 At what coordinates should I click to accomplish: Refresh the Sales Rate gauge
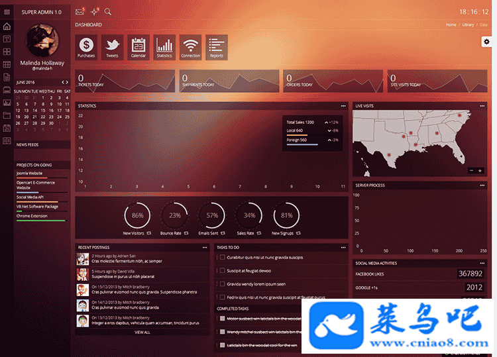click(259, 233)
